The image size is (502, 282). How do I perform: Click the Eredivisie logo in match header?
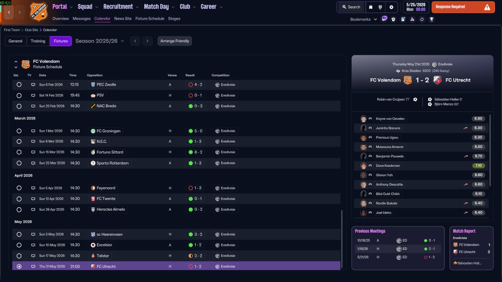click(434, 64)
